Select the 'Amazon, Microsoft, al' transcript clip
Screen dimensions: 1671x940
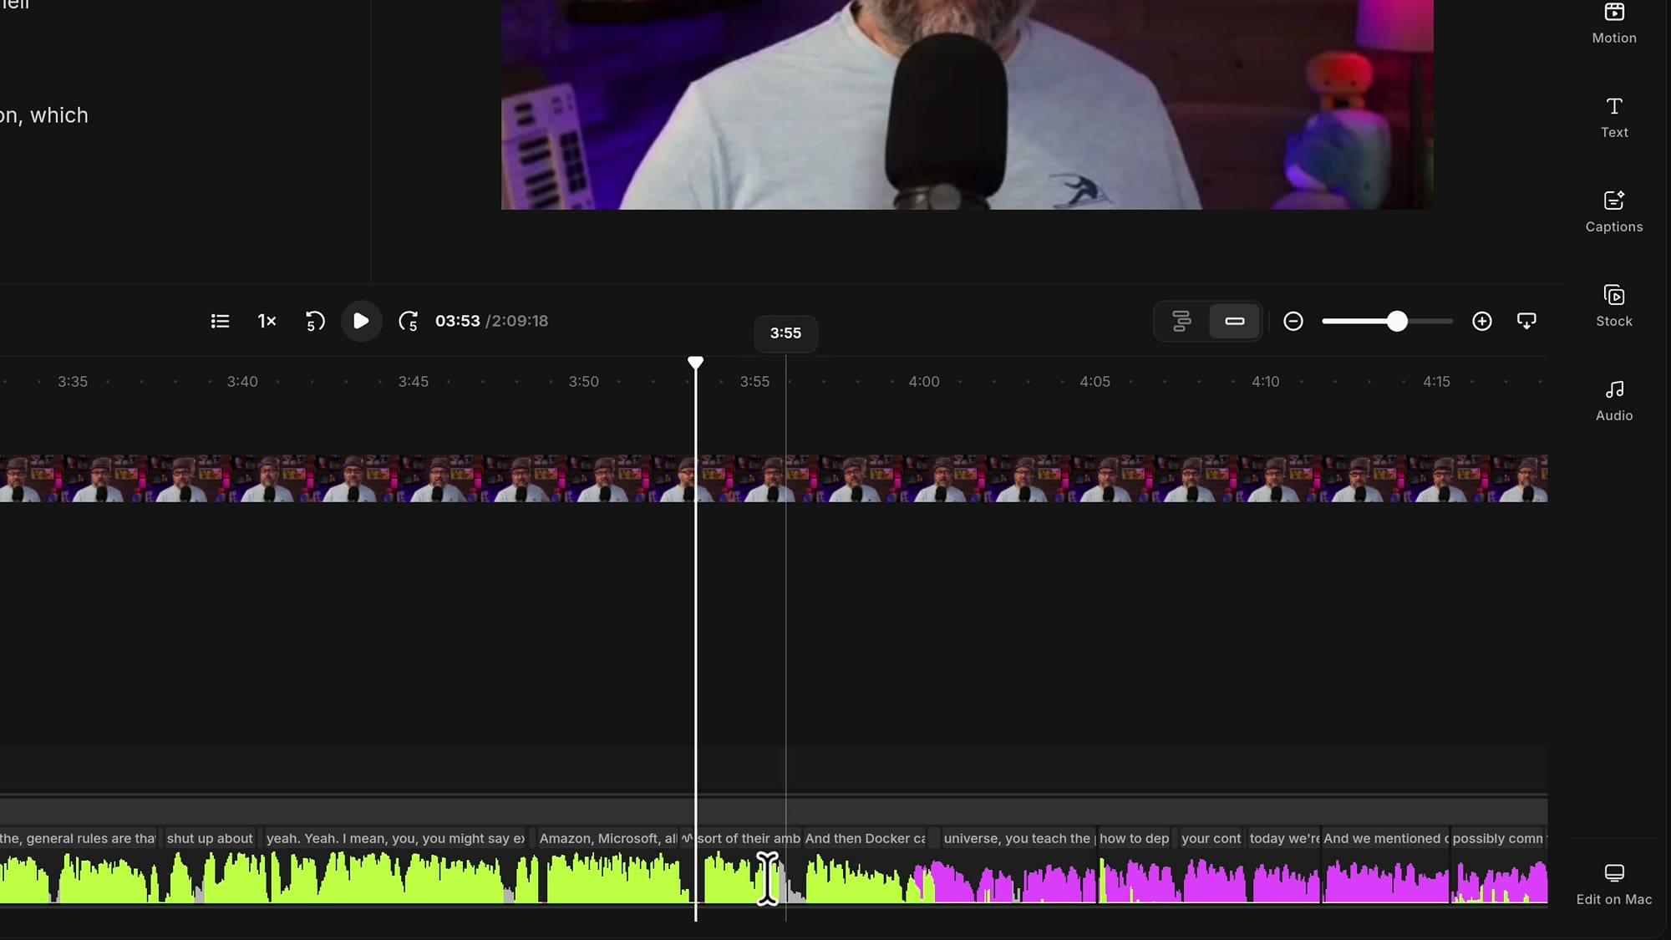pos(608,838)
